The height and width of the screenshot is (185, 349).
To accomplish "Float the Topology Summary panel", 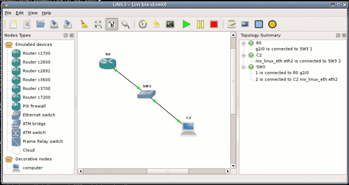I will [x=338, y=36].
